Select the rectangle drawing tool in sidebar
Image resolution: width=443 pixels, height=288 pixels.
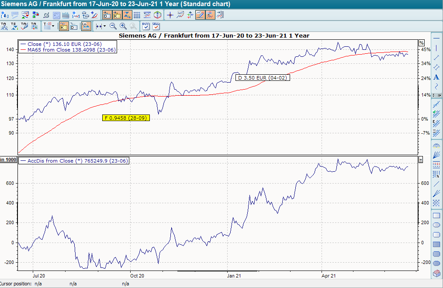[x=437, y=216]
